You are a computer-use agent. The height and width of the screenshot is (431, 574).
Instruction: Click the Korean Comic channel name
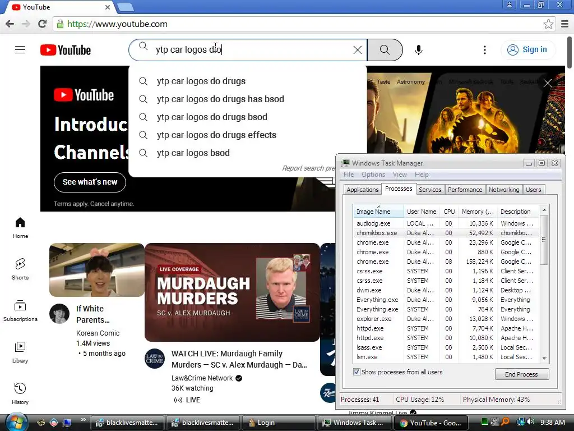[x=98, y=333]
